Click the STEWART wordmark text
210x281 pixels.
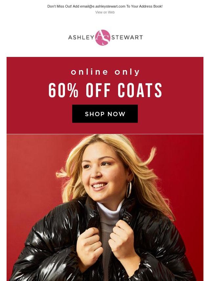pyautogui.click(x=127, y=37)
